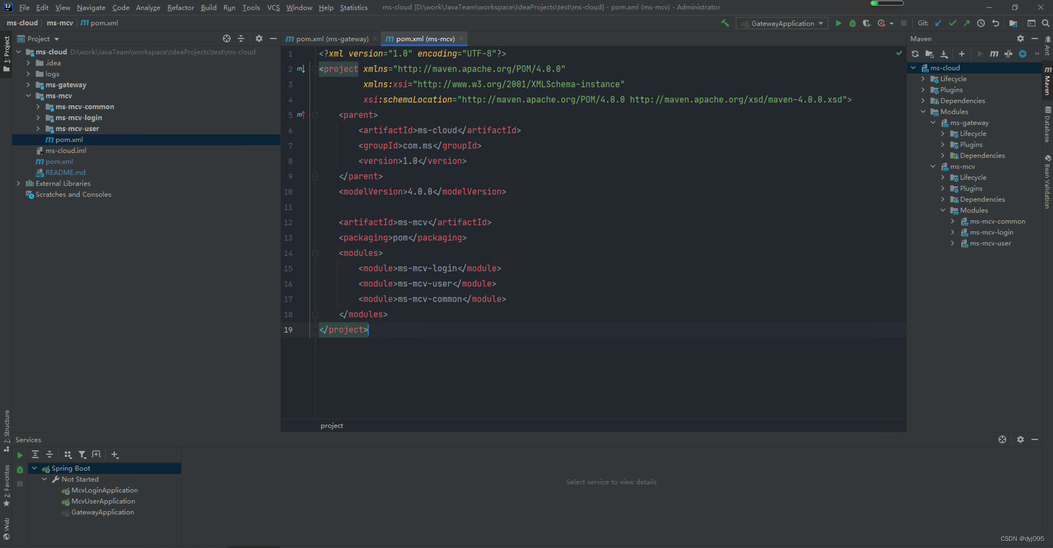Run with Coverage icon in main toolbar

point(866,23)
